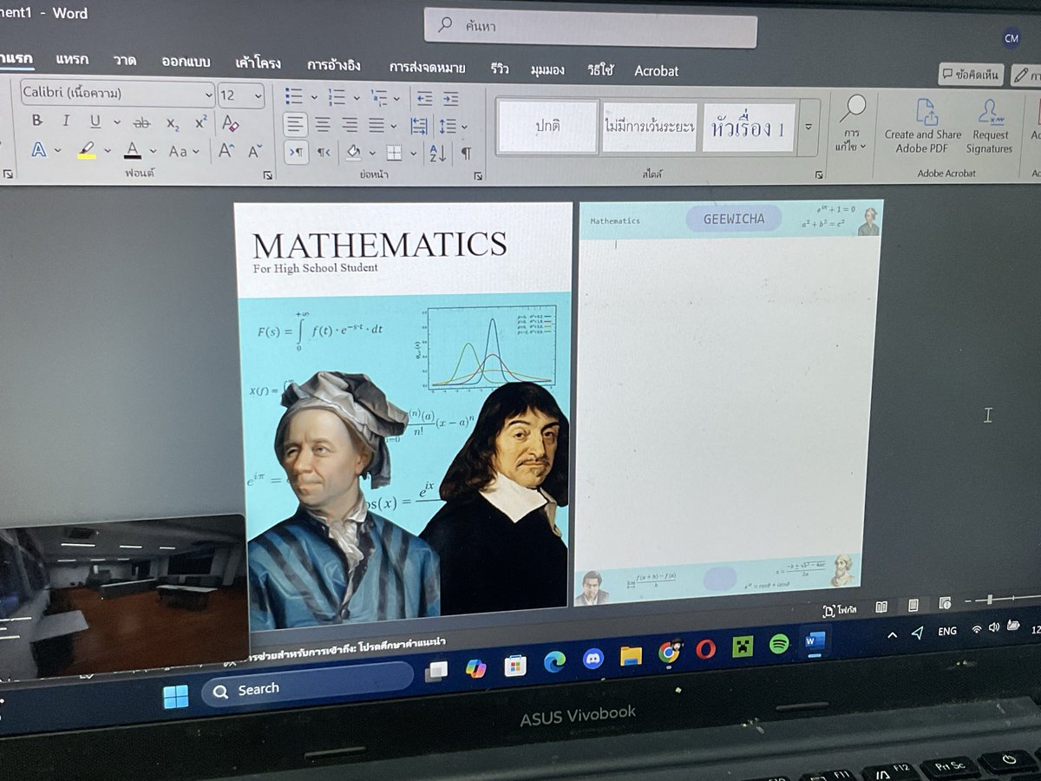Toggle Subscript formatting

(x=173, y=123)
